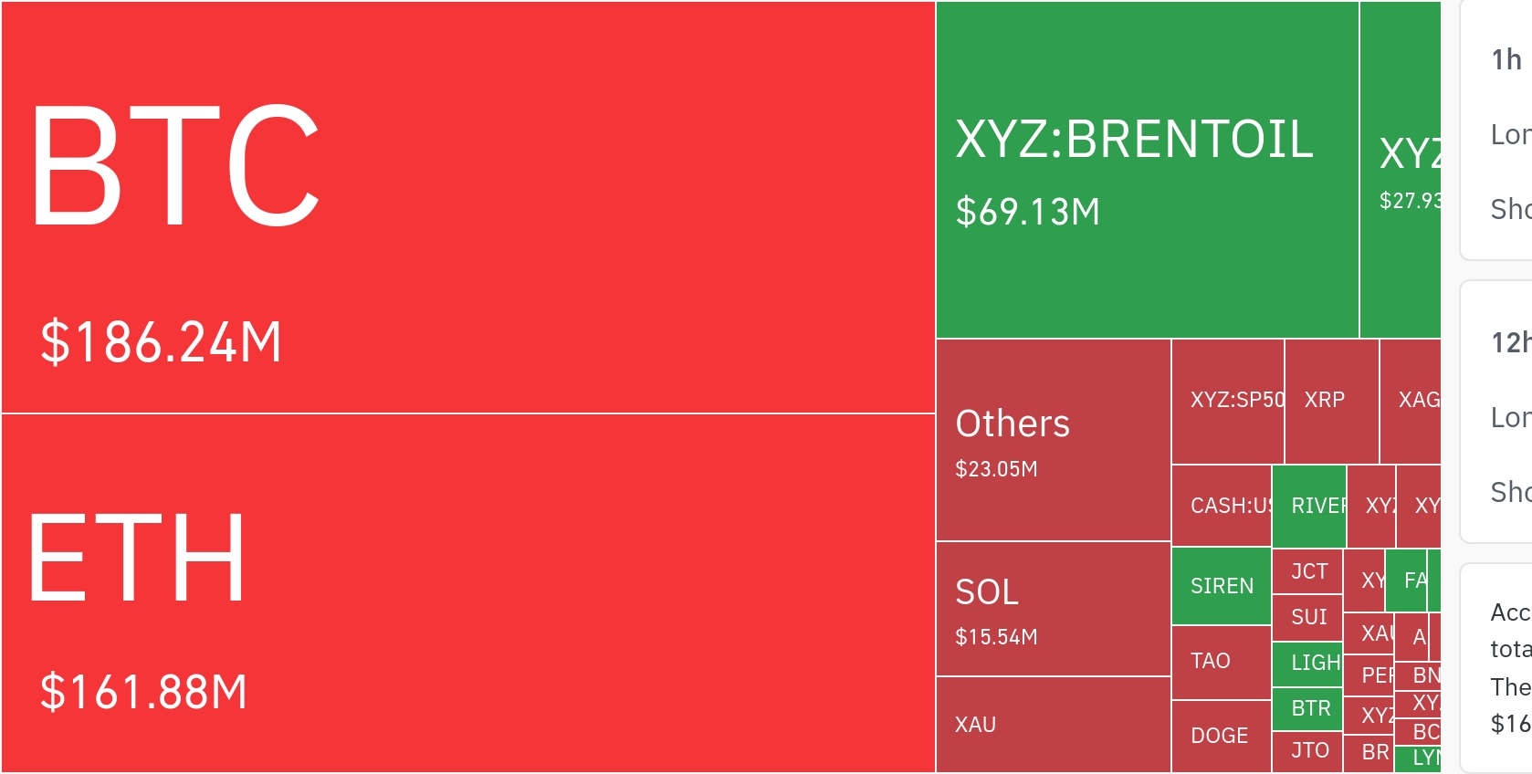Click the XAU tile below SOL
Image resolution: width=1532 pixels, height=774 pixels.
1053,725
